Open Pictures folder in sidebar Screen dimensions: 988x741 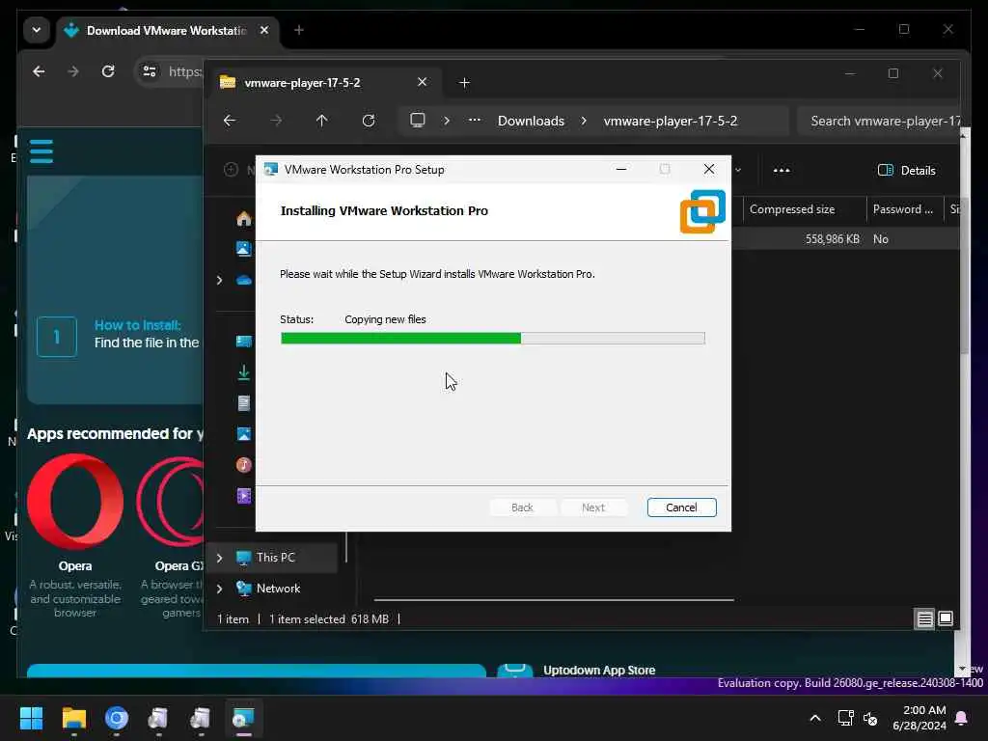coord(244,434)
